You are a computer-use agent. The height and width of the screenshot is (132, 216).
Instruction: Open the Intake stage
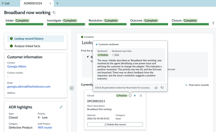click(9, 21)
